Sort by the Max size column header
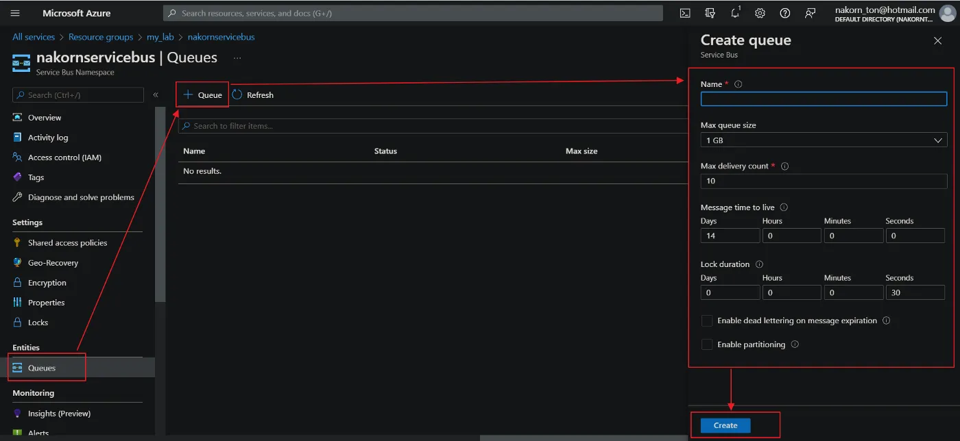The width and height of the screenshot is (960, 441). [581, 151]
